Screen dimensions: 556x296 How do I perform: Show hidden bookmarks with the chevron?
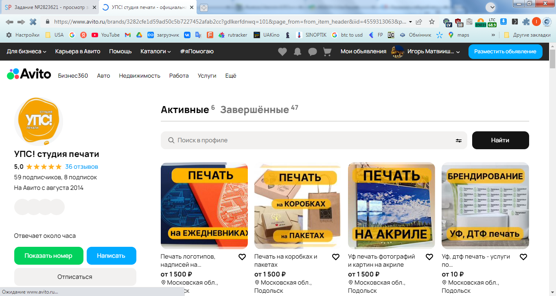tap(493, 35)
